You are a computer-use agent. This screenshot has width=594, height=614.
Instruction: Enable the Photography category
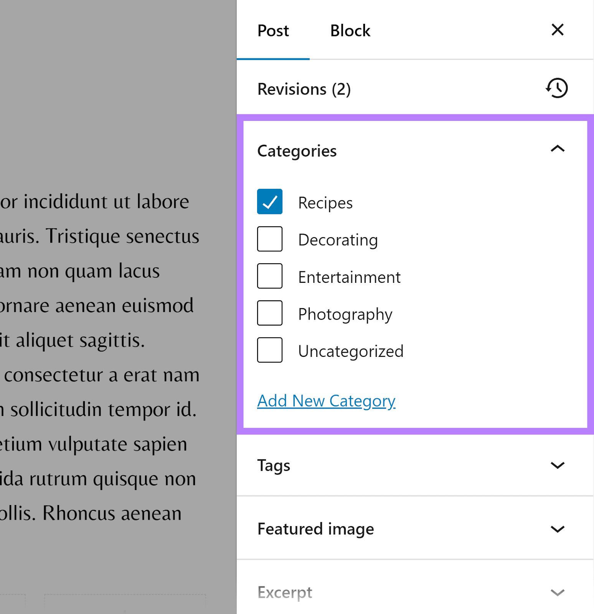point(270,313)
